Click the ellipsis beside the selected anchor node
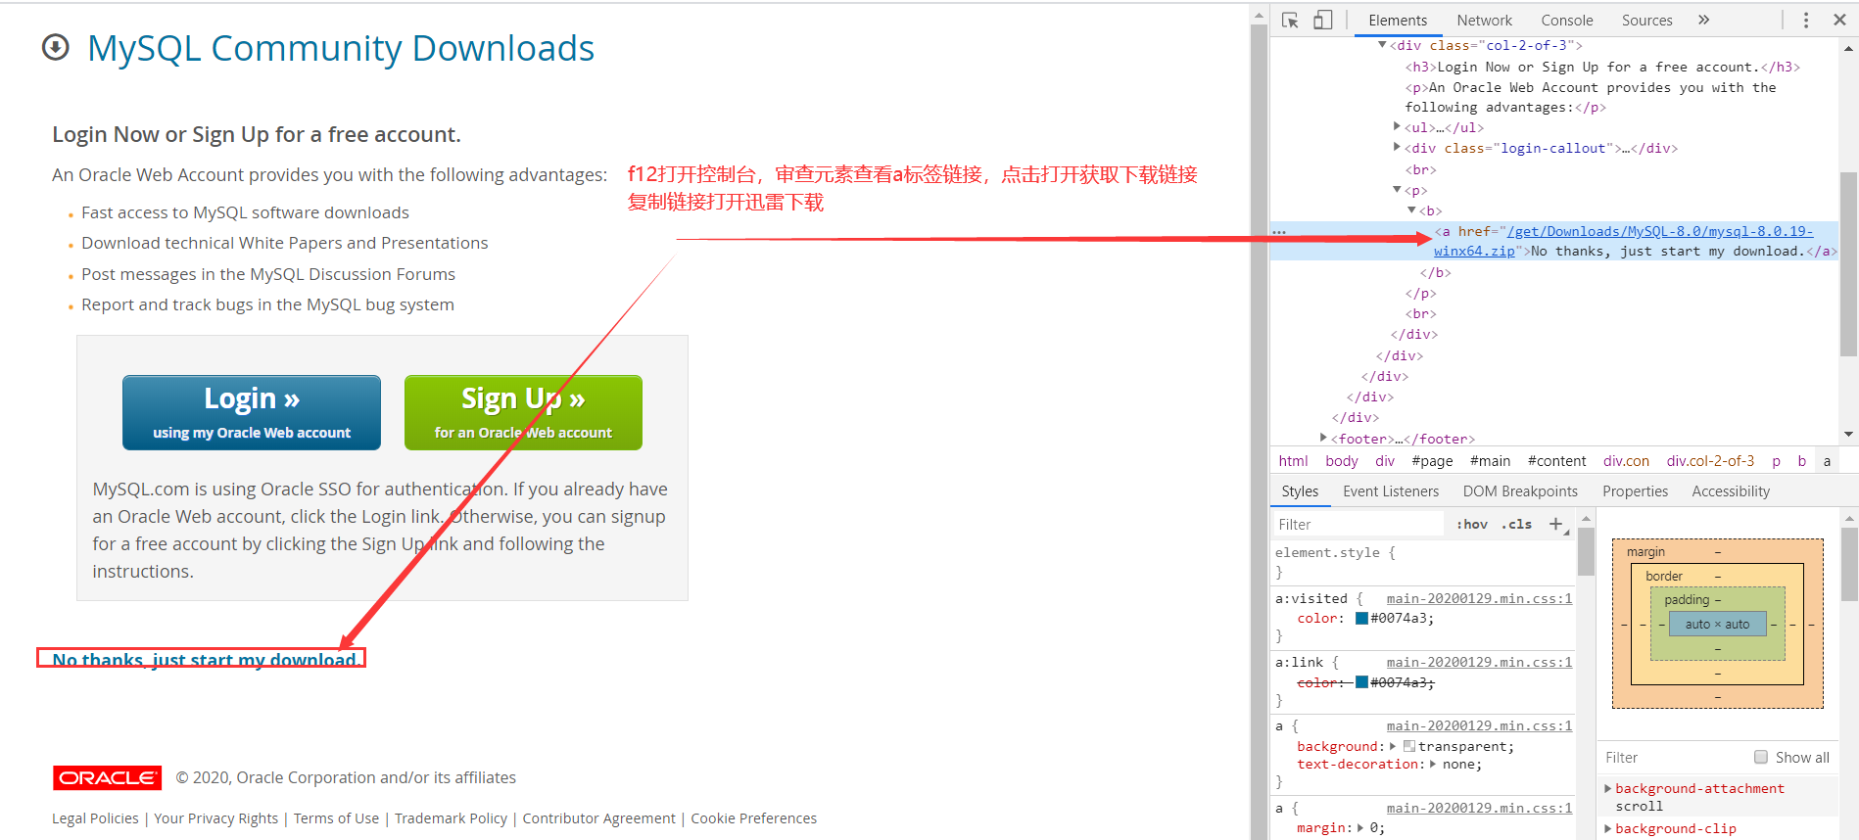 tap(1279, 232)
